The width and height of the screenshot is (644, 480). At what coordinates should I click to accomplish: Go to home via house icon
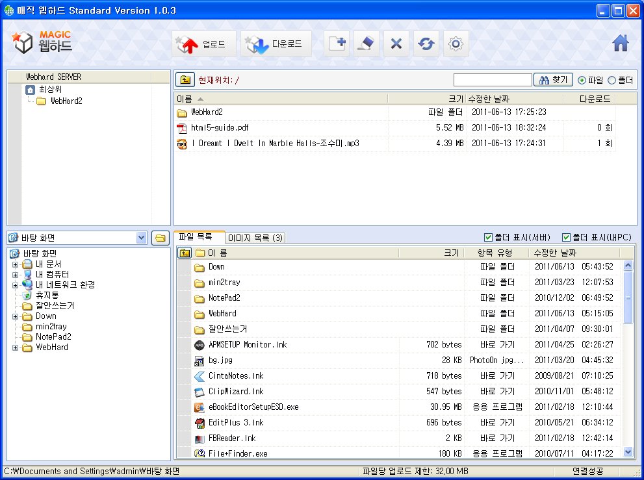click(x=621, y=43)
